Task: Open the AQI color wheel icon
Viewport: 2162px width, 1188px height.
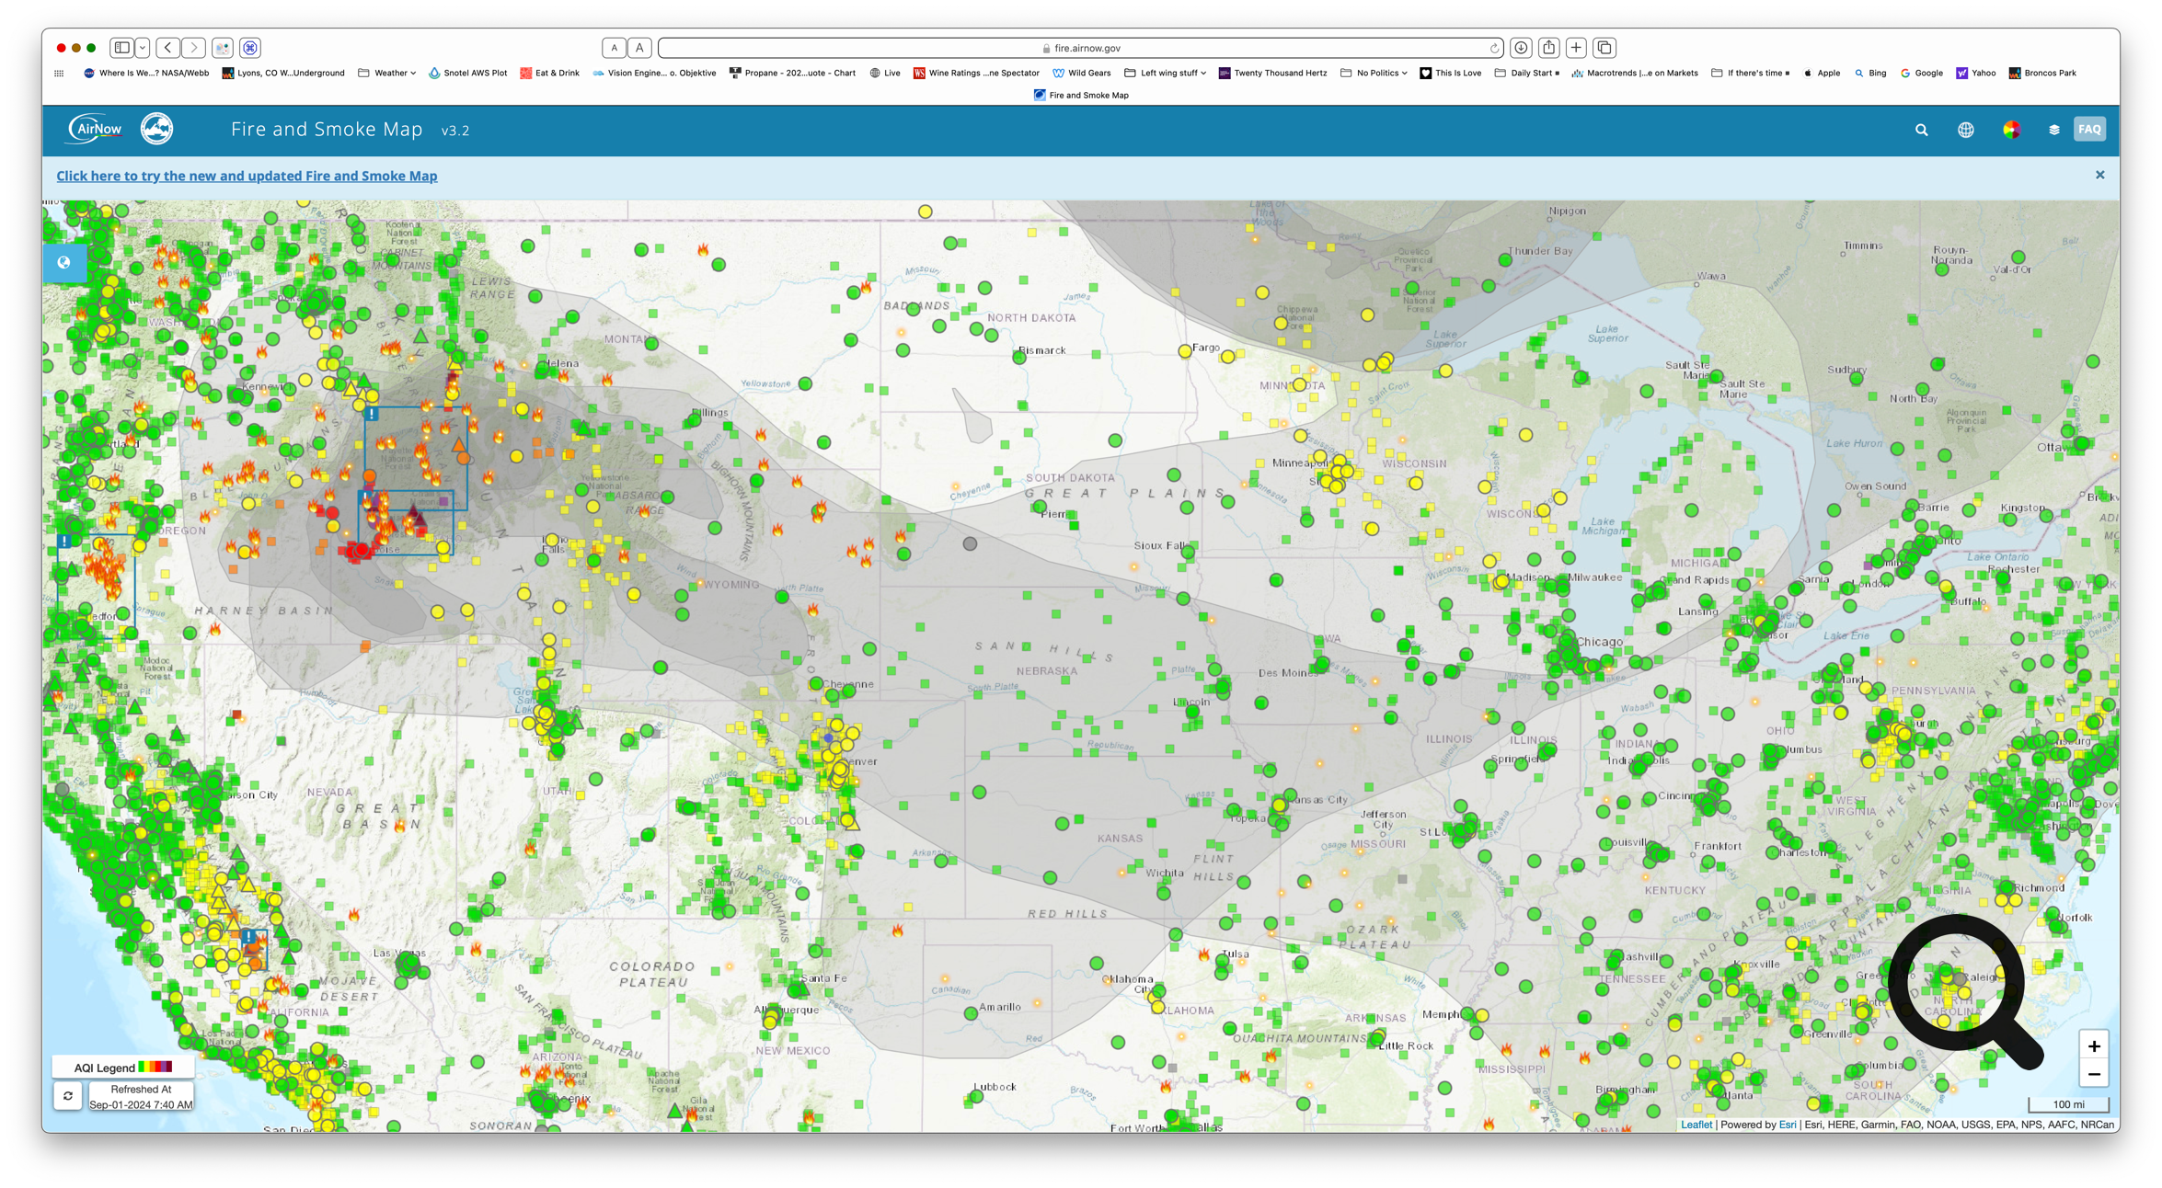Action: [2011, 131]
